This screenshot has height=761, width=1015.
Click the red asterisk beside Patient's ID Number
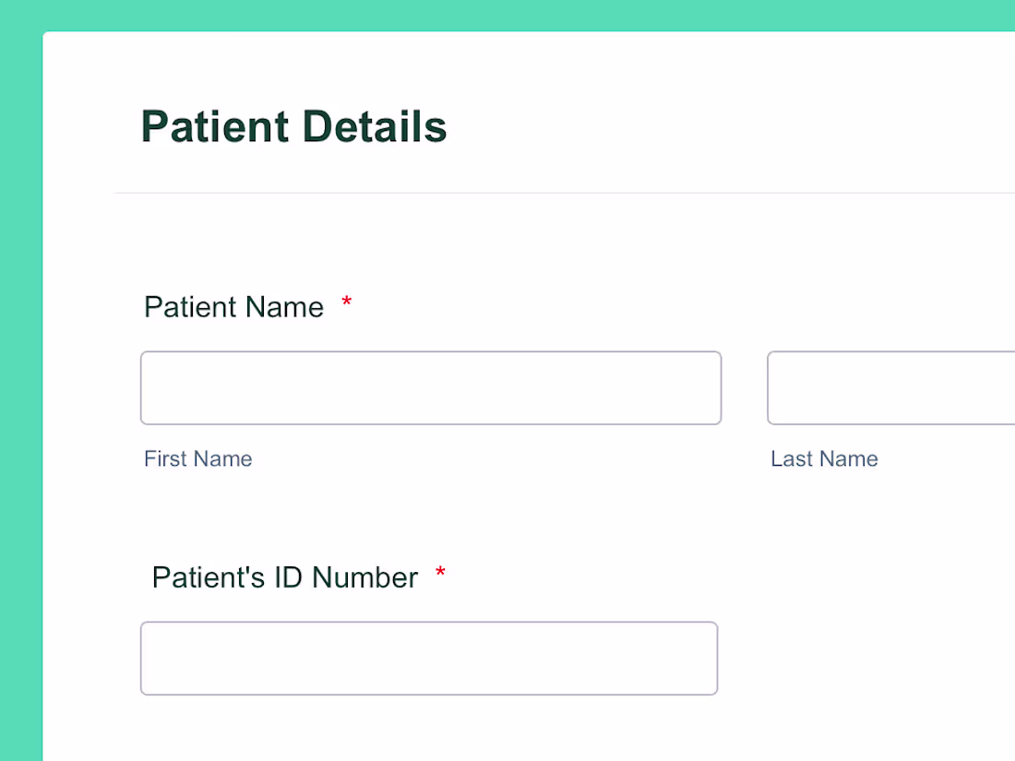pos(440,572)
